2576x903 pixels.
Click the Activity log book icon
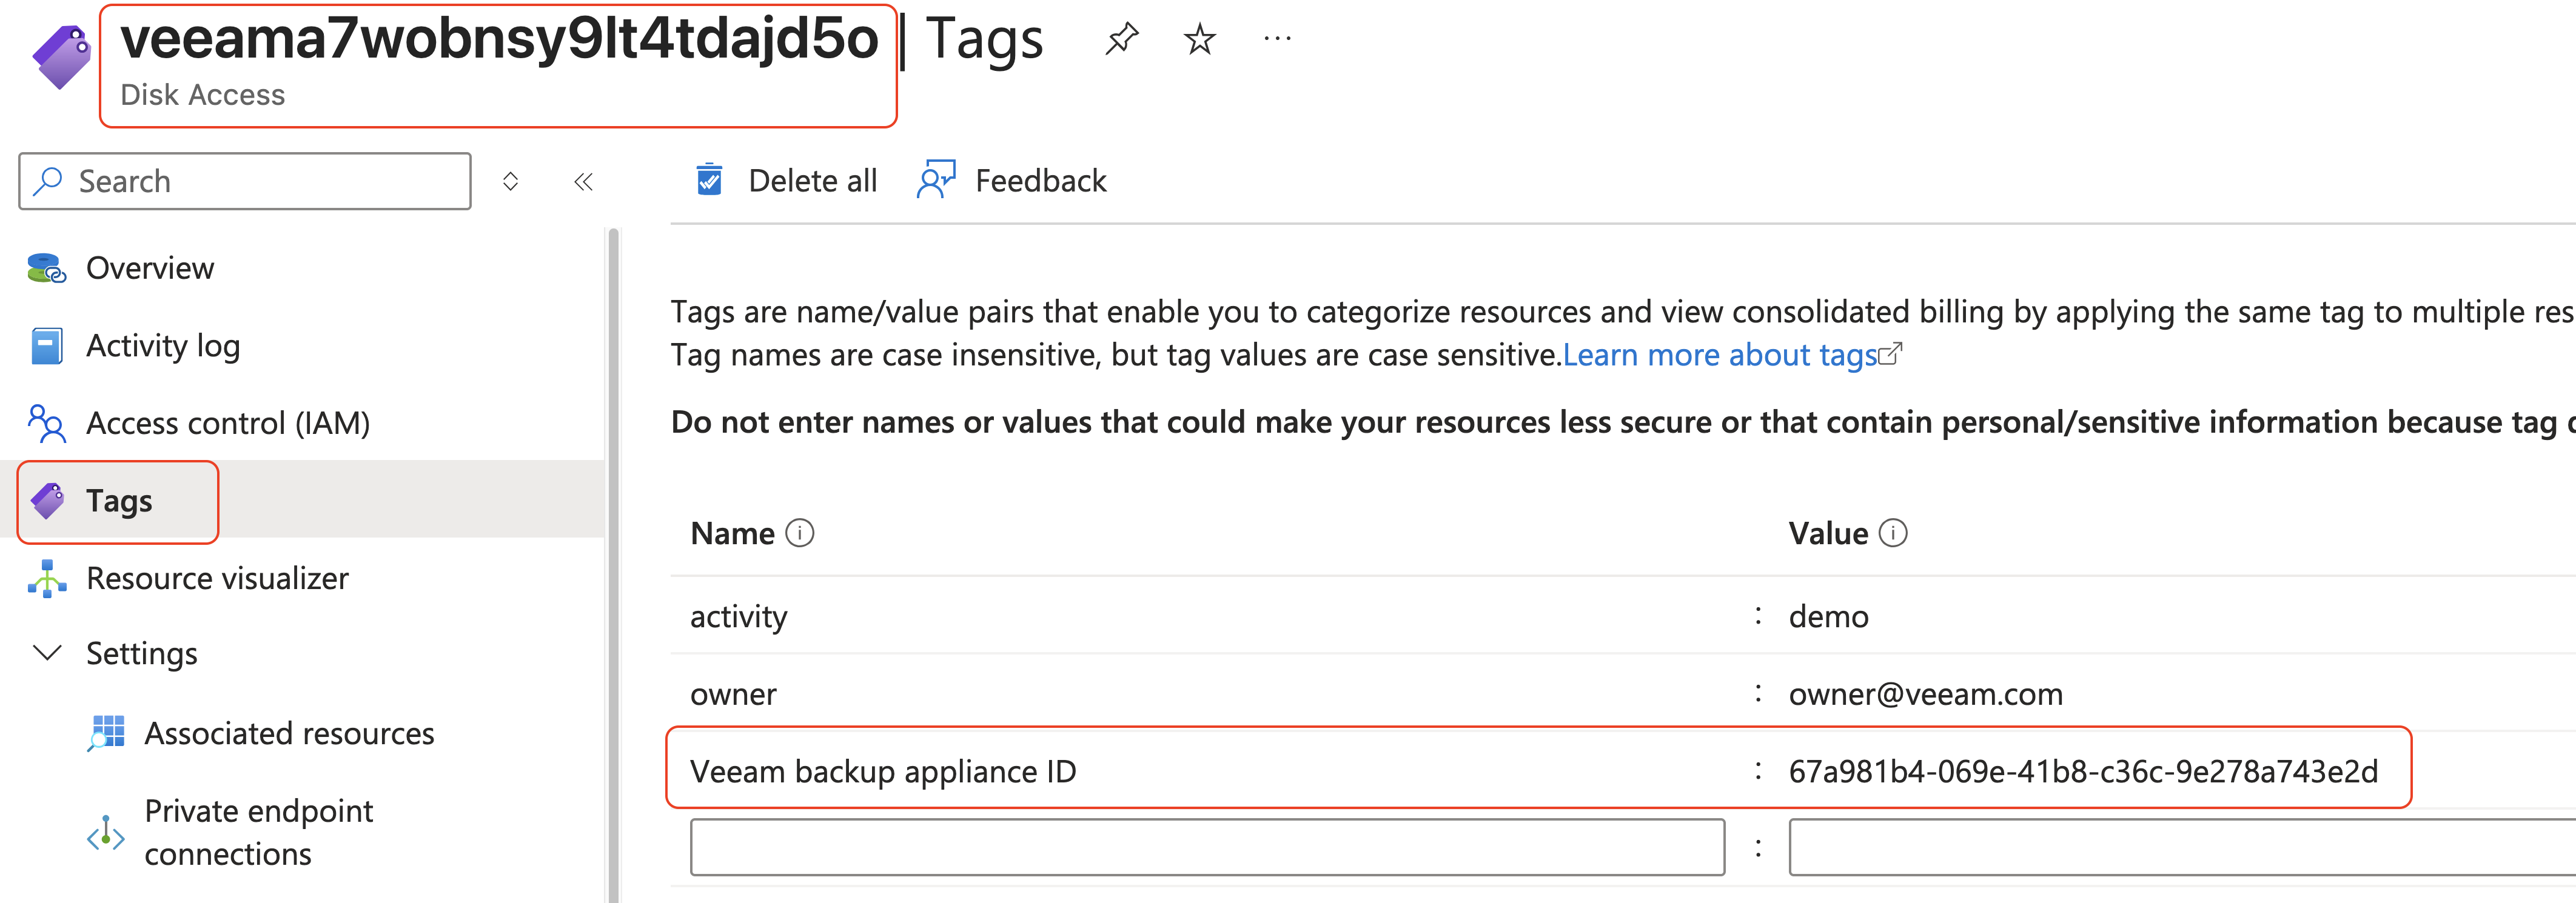[x=46, y=345]
